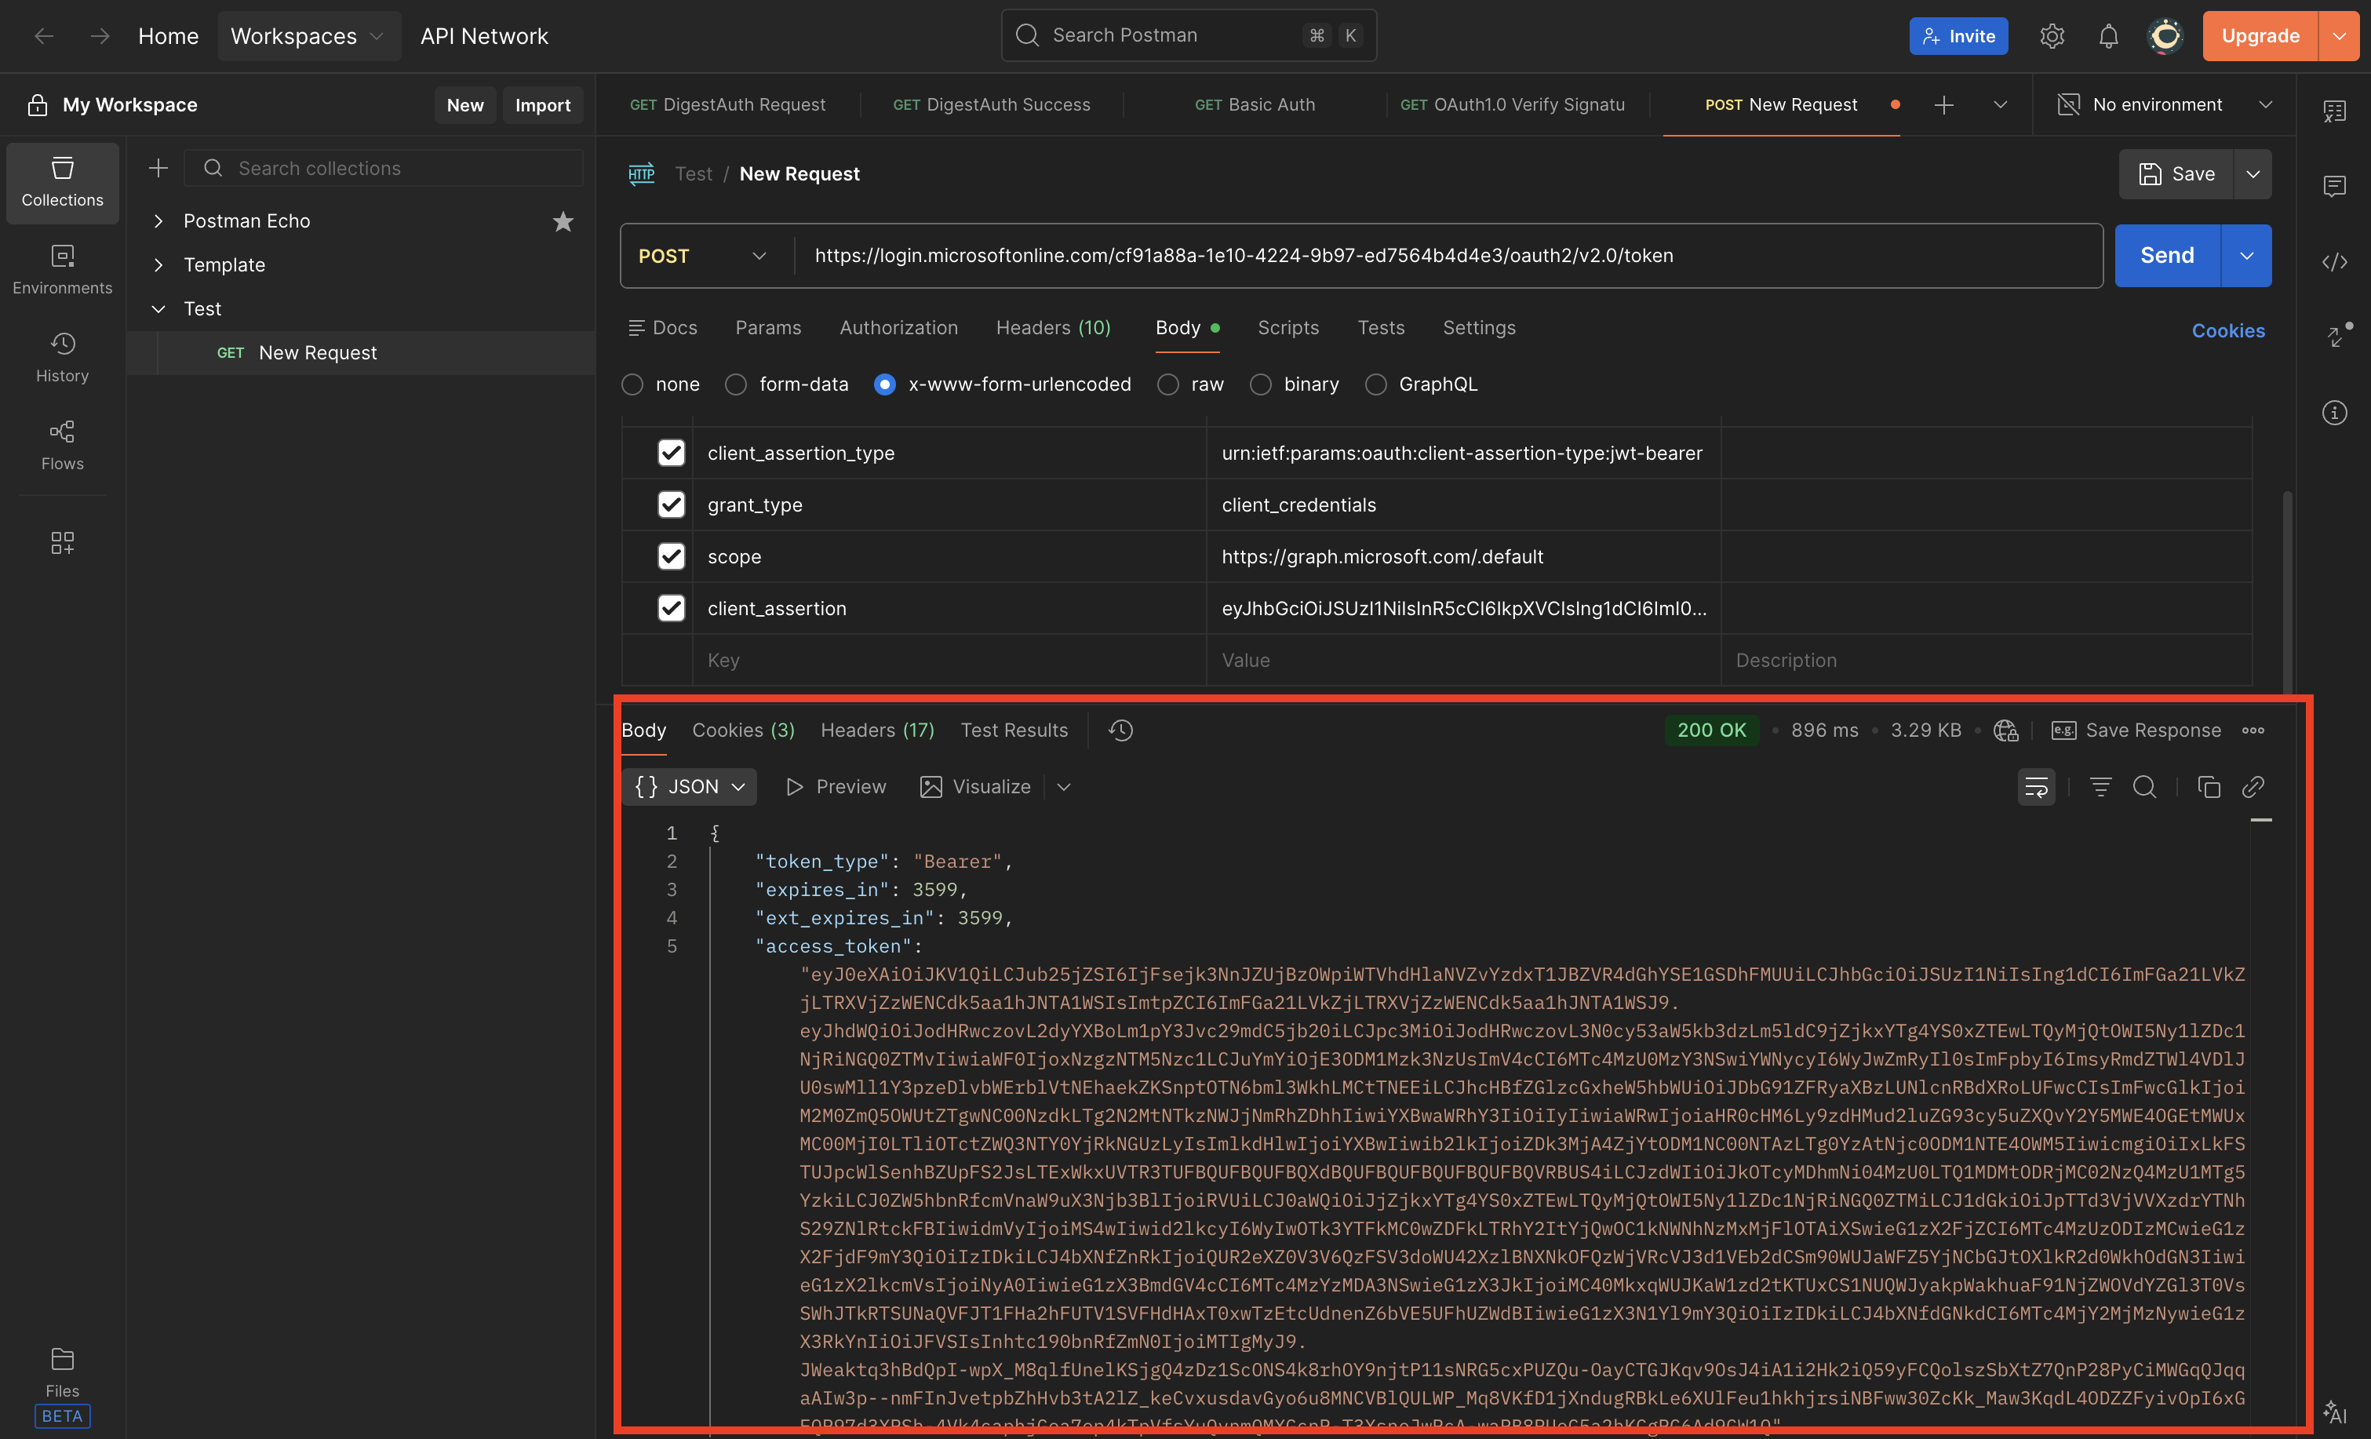Click the settings gear icon in header
Viewport: 2371px width, 1439px height.
tap(2052, 35)
